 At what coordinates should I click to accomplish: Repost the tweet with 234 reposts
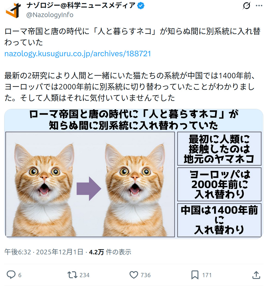click(x=73, y=275)
